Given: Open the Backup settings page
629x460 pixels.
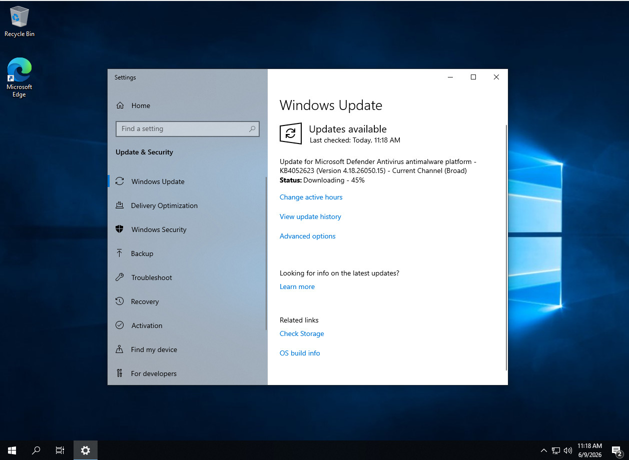Looking at the screenshot, I should click(x=188, y=253).
